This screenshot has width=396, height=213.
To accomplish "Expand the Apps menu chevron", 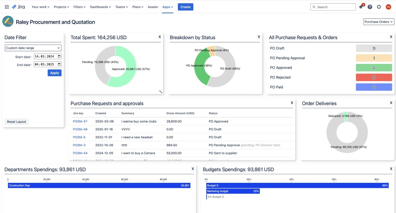I will point(171,6).
